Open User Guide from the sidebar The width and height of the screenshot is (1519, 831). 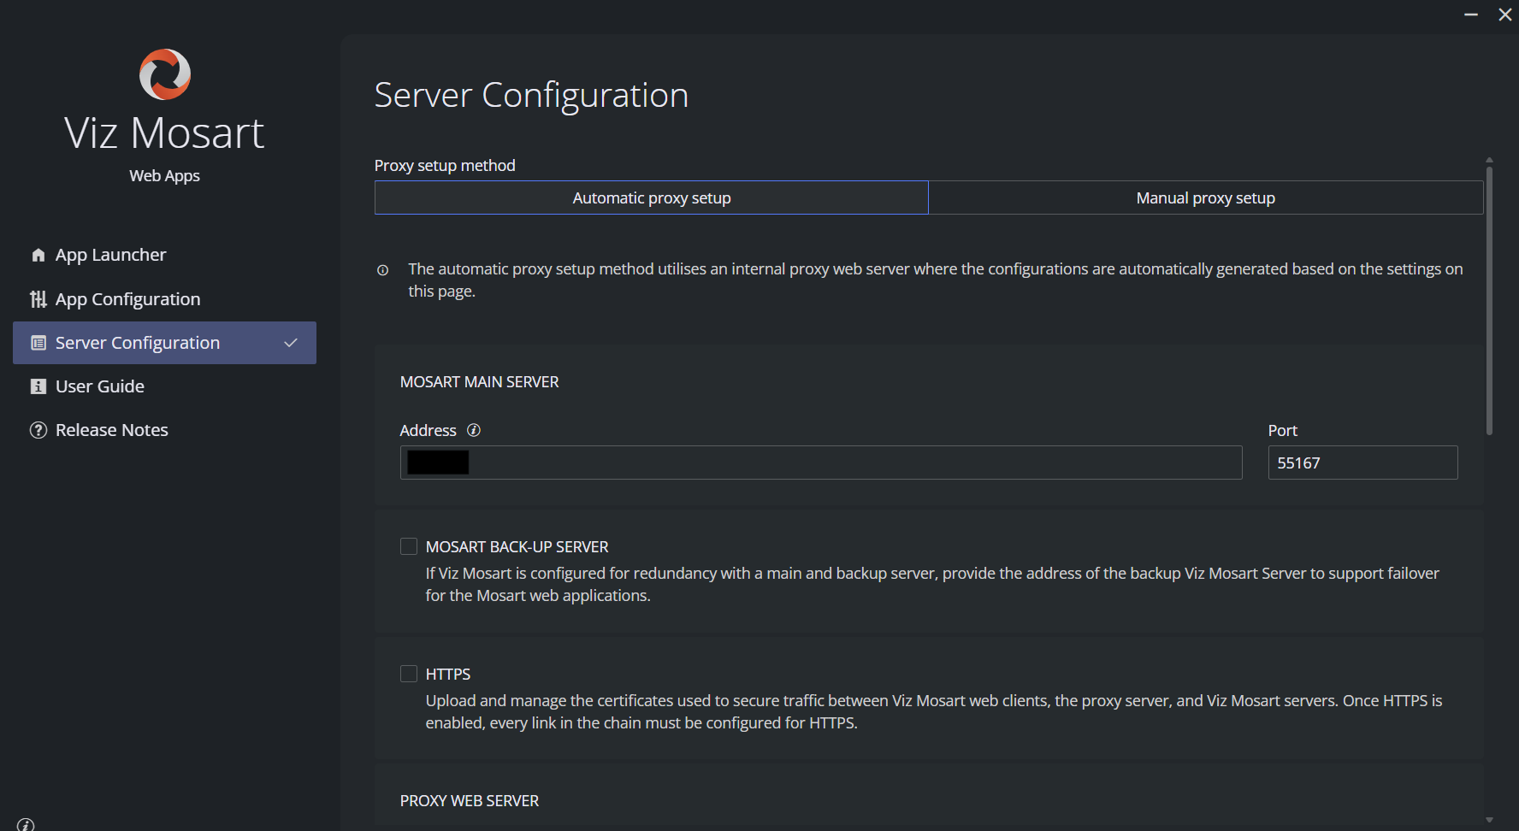pos(164,386)
